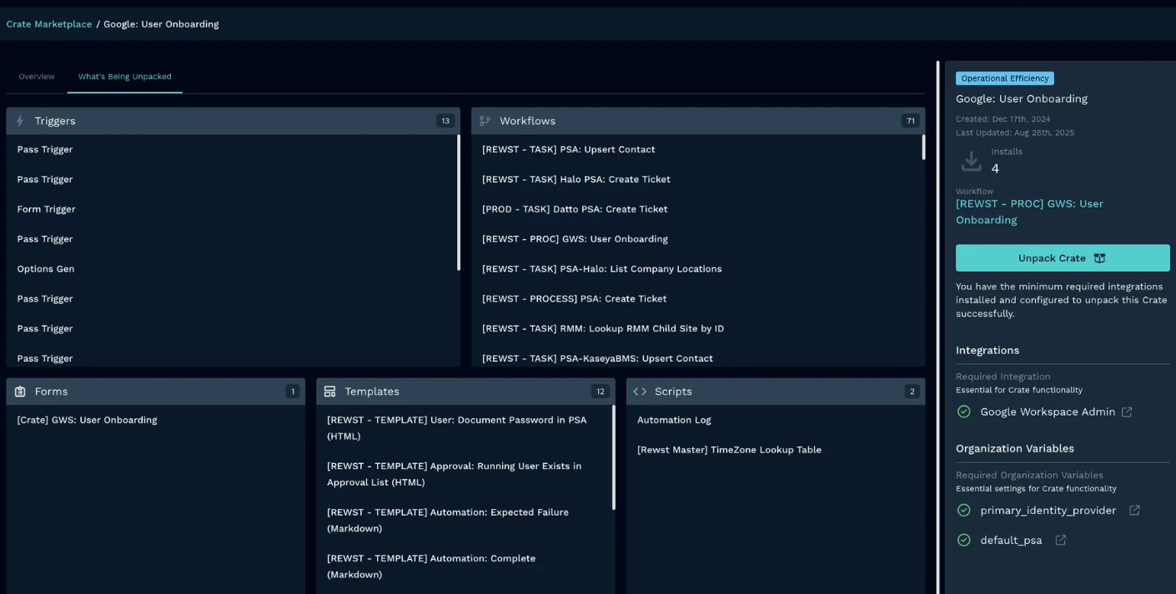The image size is (1176, 594).
Task: Click the green check beside Google Workspace Admin
Action: tap(964, 412)
